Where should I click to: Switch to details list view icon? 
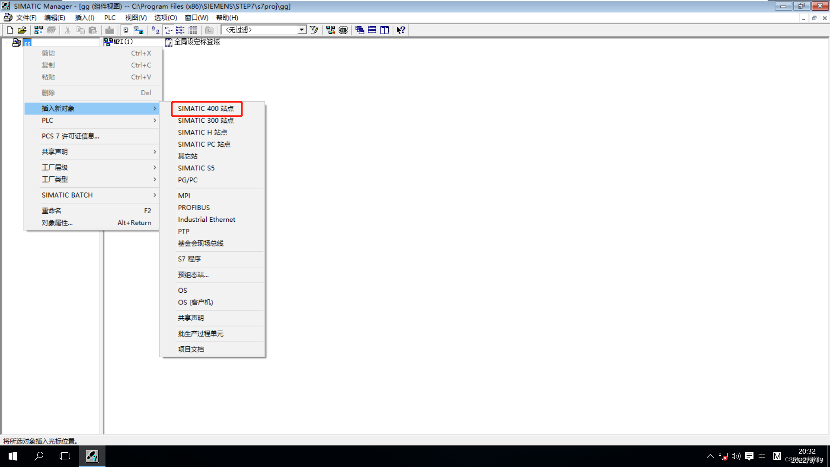(193, 30)
